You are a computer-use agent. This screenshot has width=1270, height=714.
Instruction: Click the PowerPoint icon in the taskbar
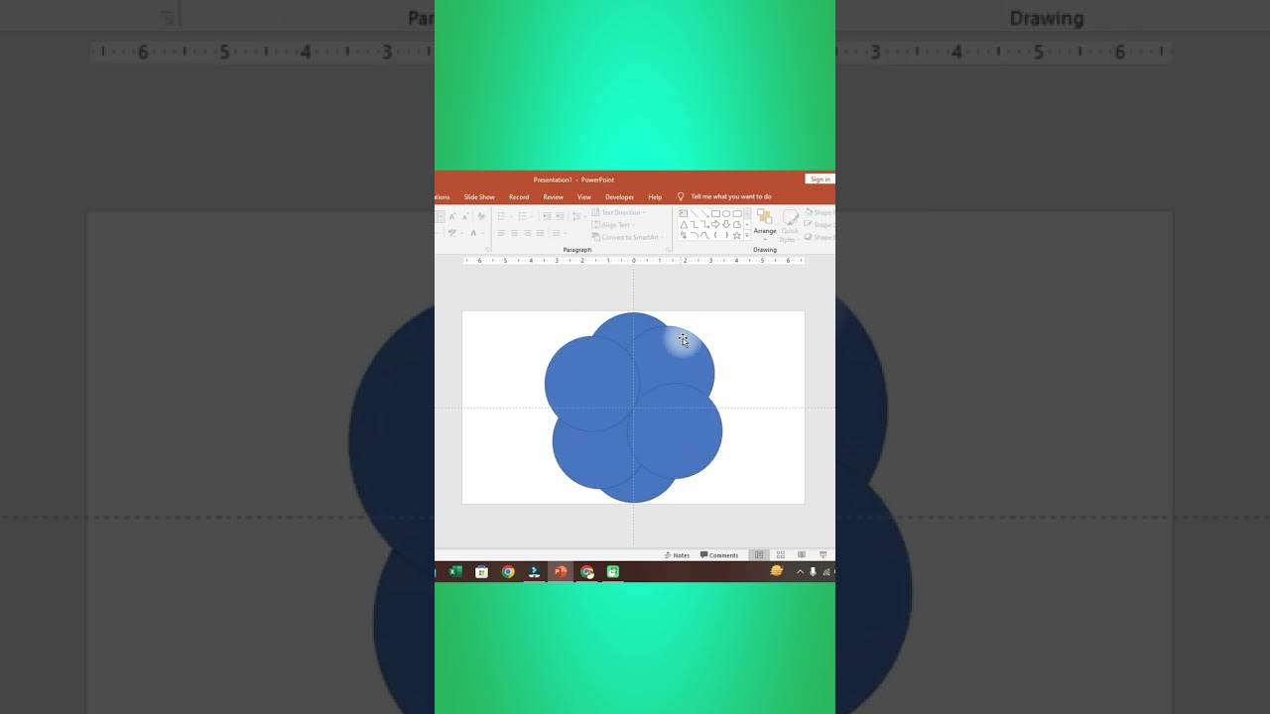[x=561, y=571]
